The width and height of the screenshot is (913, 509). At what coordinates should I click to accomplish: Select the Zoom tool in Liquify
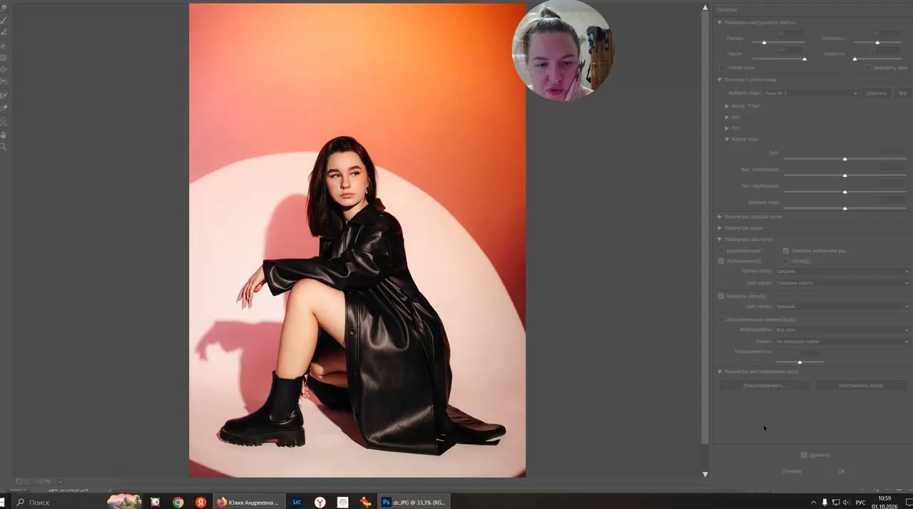pos(4,146)
